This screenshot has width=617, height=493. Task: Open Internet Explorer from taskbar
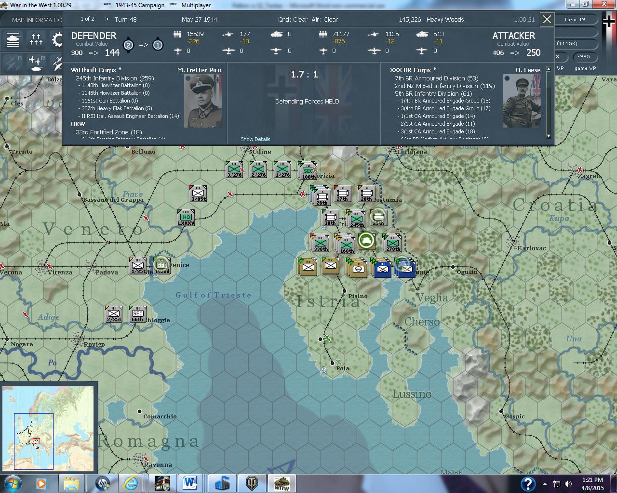[131, 483]
